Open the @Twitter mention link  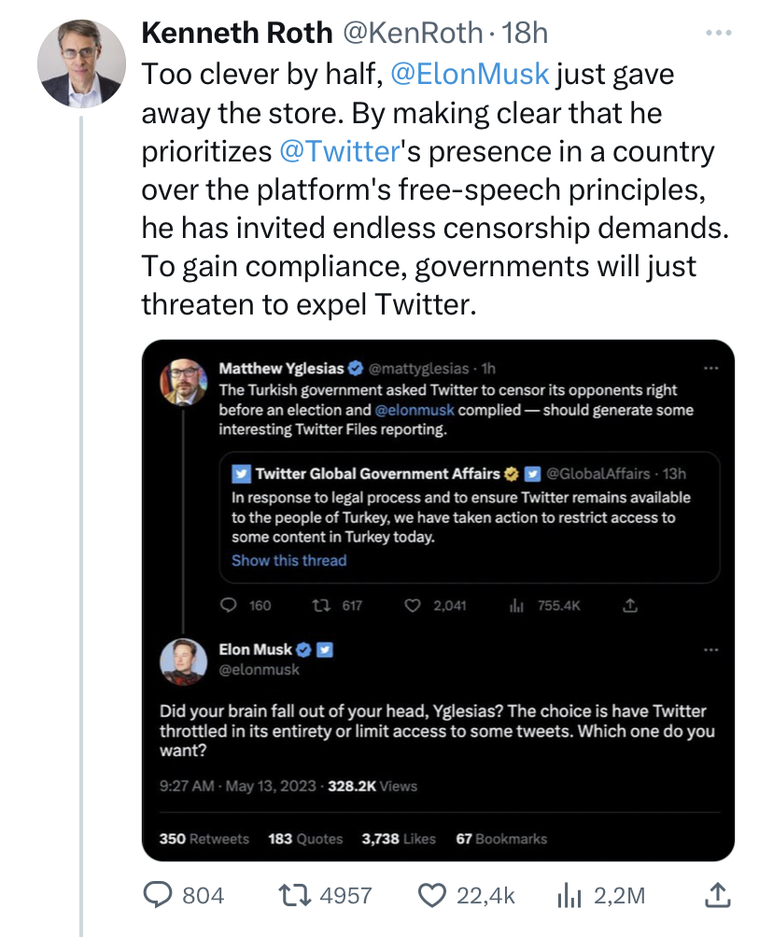(x=340, y=151)
